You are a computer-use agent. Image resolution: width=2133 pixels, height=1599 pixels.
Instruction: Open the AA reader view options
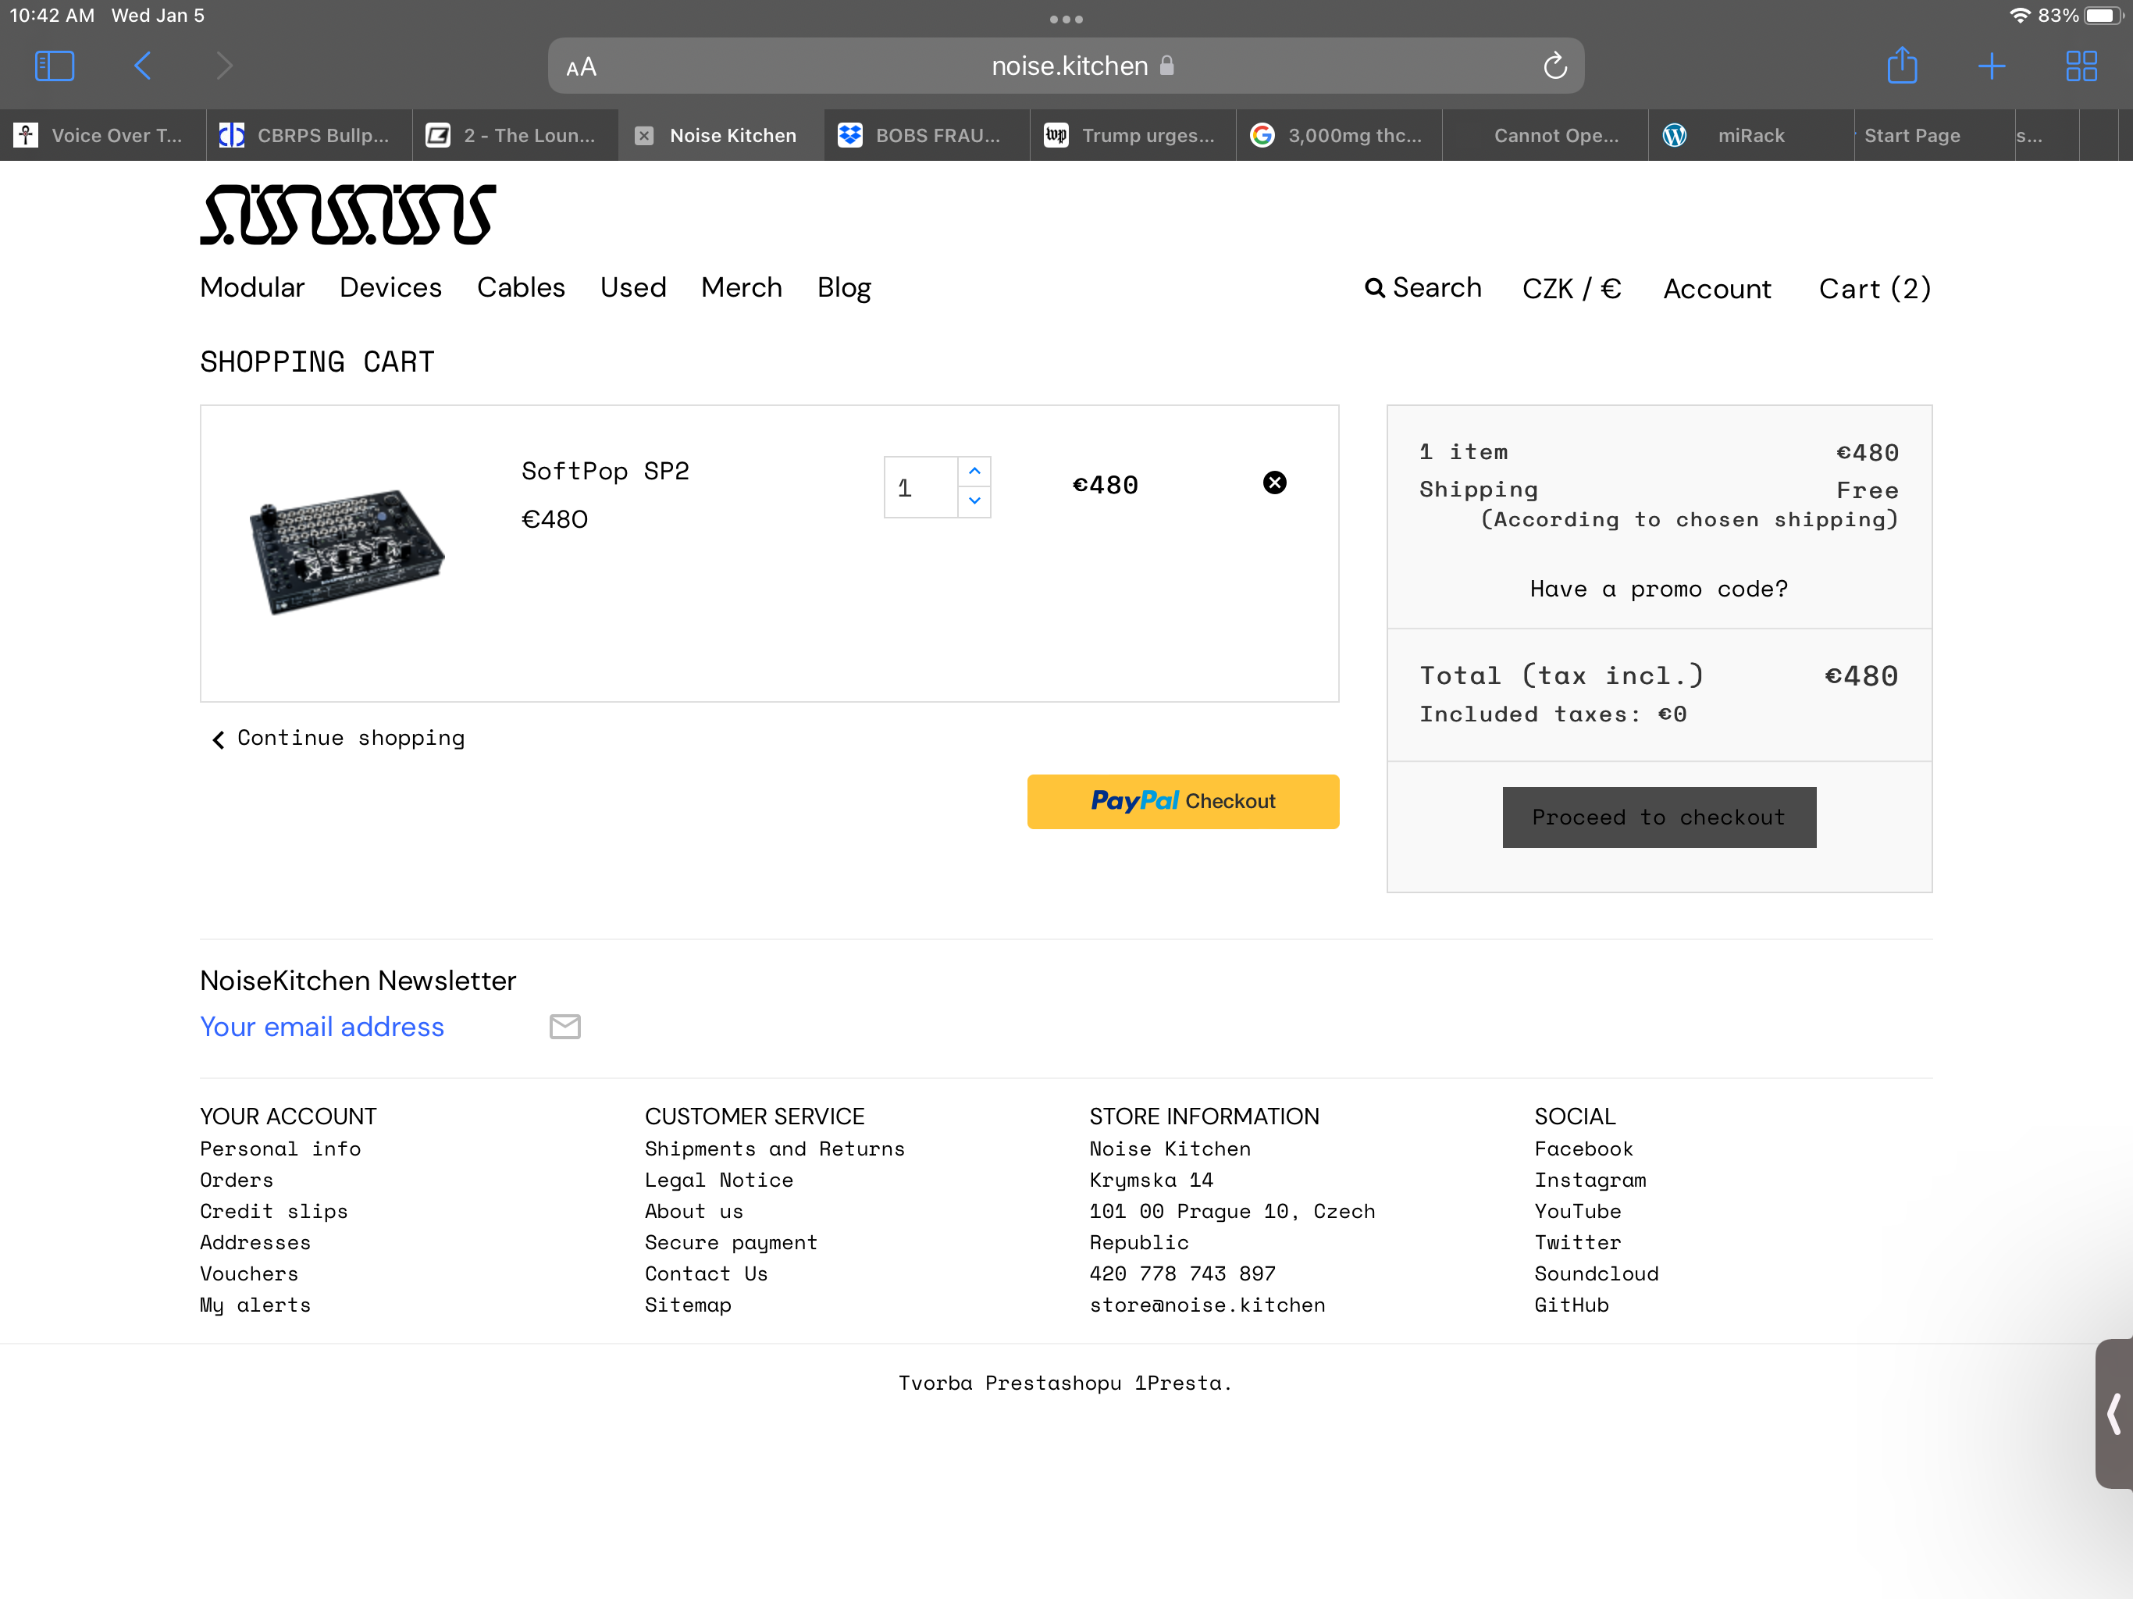point(582,66)
